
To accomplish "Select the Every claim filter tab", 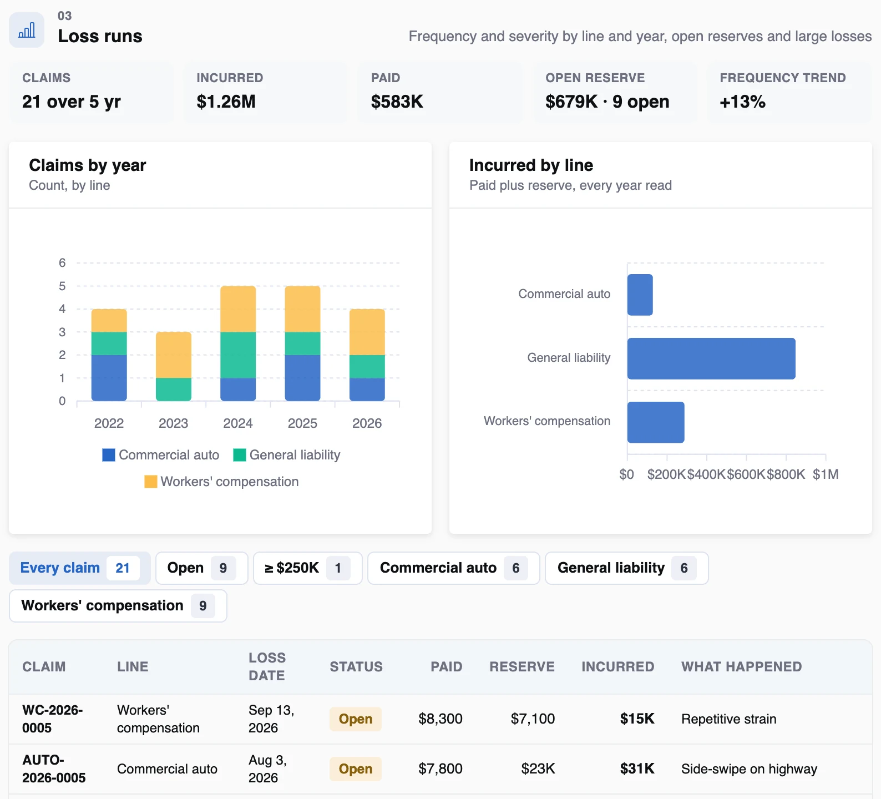I will coord(80,568).
